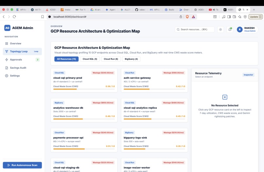Reload the page
The height and width of the screenshot is (172, 264).
pyautogui.click(x=14, y=17)
